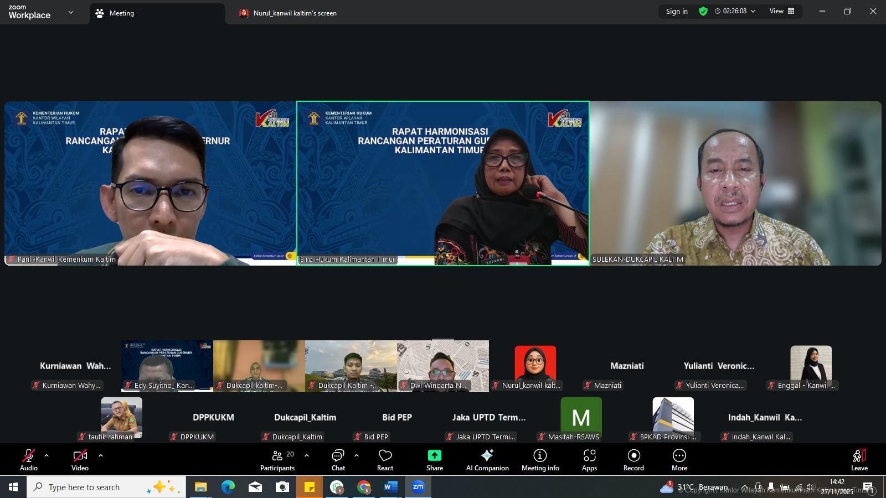
Task: Open the Participants list
Action: point(277,460)
